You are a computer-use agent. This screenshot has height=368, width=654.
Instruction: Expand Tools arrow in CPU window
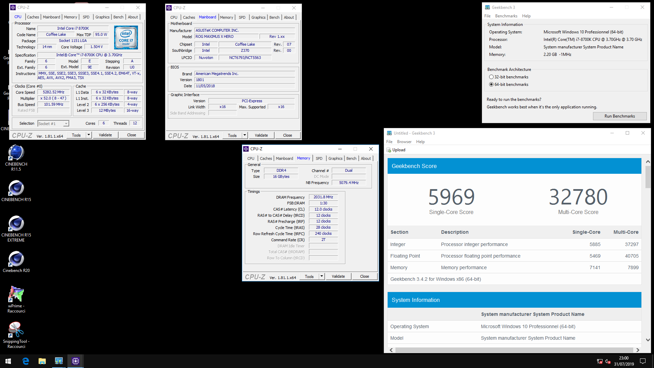click(x=89, y=135)
